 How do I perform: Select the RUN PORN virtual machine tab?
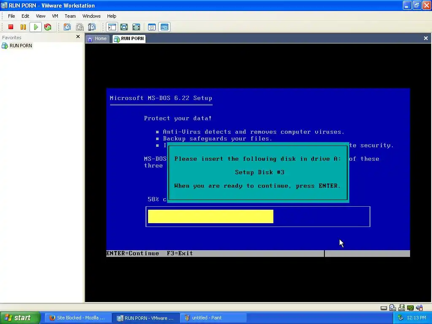(129, 38)
